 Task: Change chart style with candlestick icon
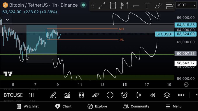(139, 95)
